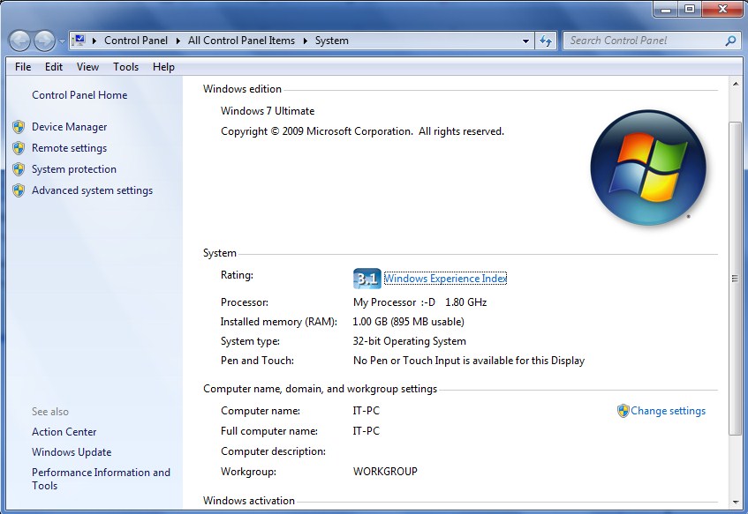The width and height of the screenshot is (748, 514).
Task: Click shield icon beside Advanced system settings
Action: click(19, 190)
